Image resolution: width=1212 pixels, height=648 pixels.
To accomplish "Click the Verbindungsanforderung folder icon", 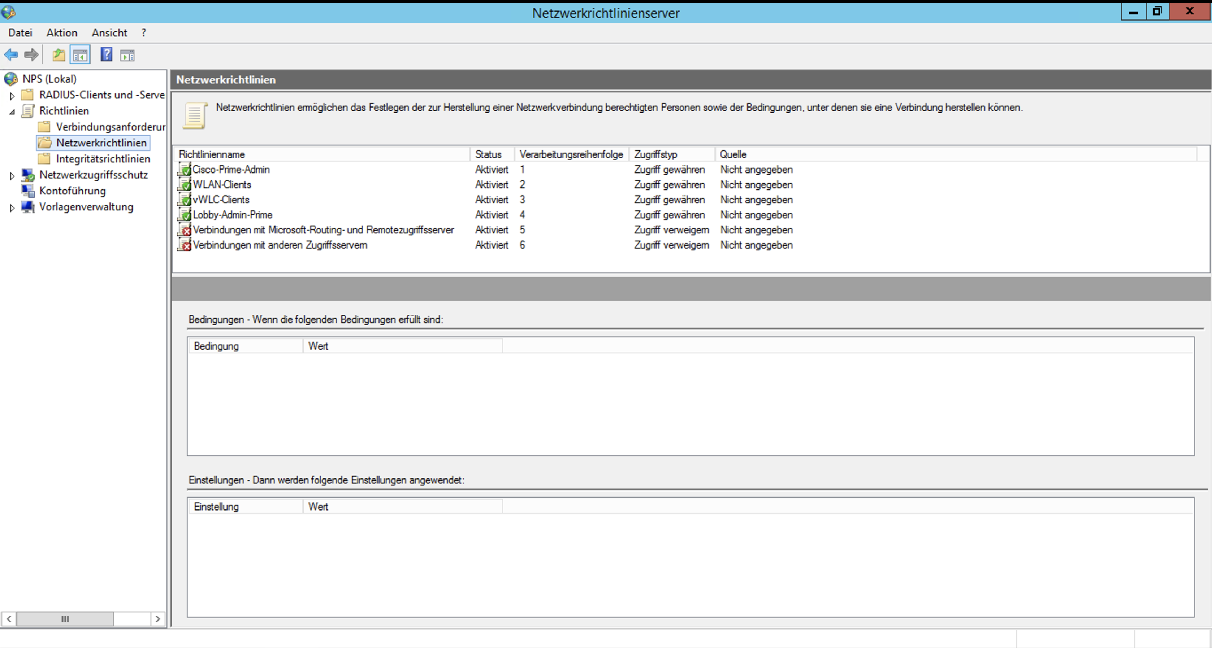I will pos(44,127).
